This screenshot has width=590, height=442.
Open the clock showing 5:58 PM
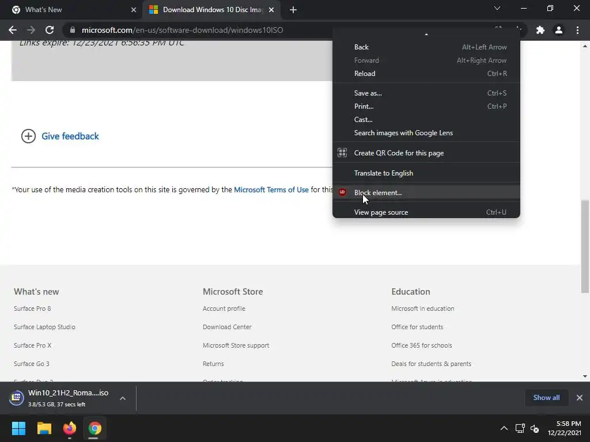click(x=565, y=428)
